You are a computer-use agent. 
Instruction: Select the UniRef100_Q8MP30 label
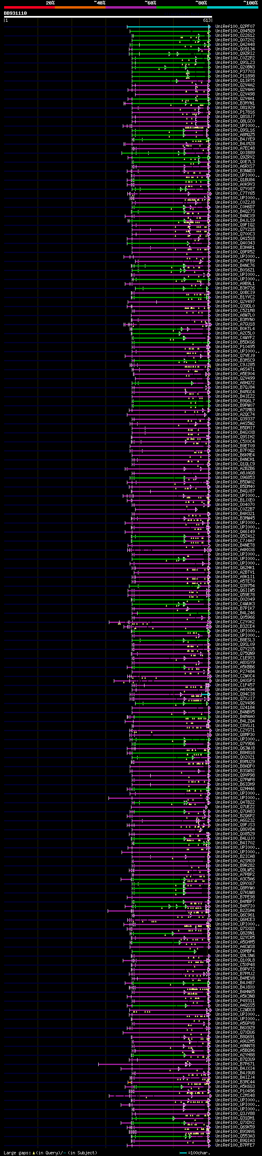[x=235, y=734]
